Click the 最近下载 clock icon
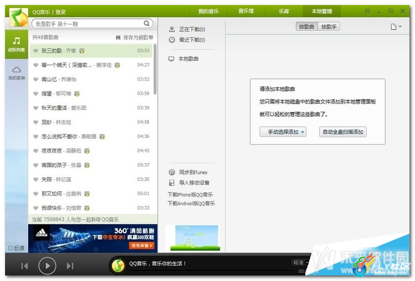This screenshot has width=415, height=281. pyautogui.click(x=172, y=40)
